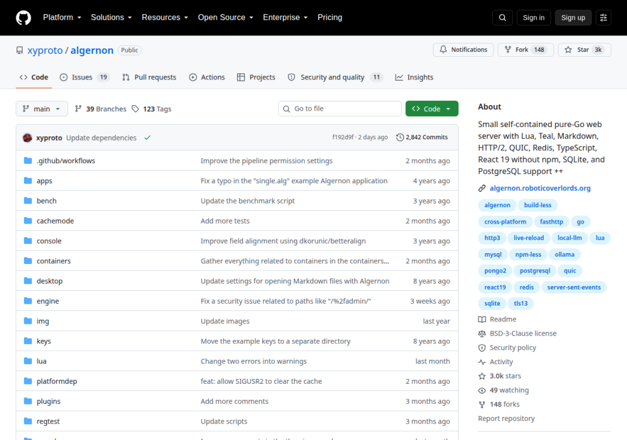
Task: Switch to the Actions tab
Action: pyautogui.click(x=207, y=77)
